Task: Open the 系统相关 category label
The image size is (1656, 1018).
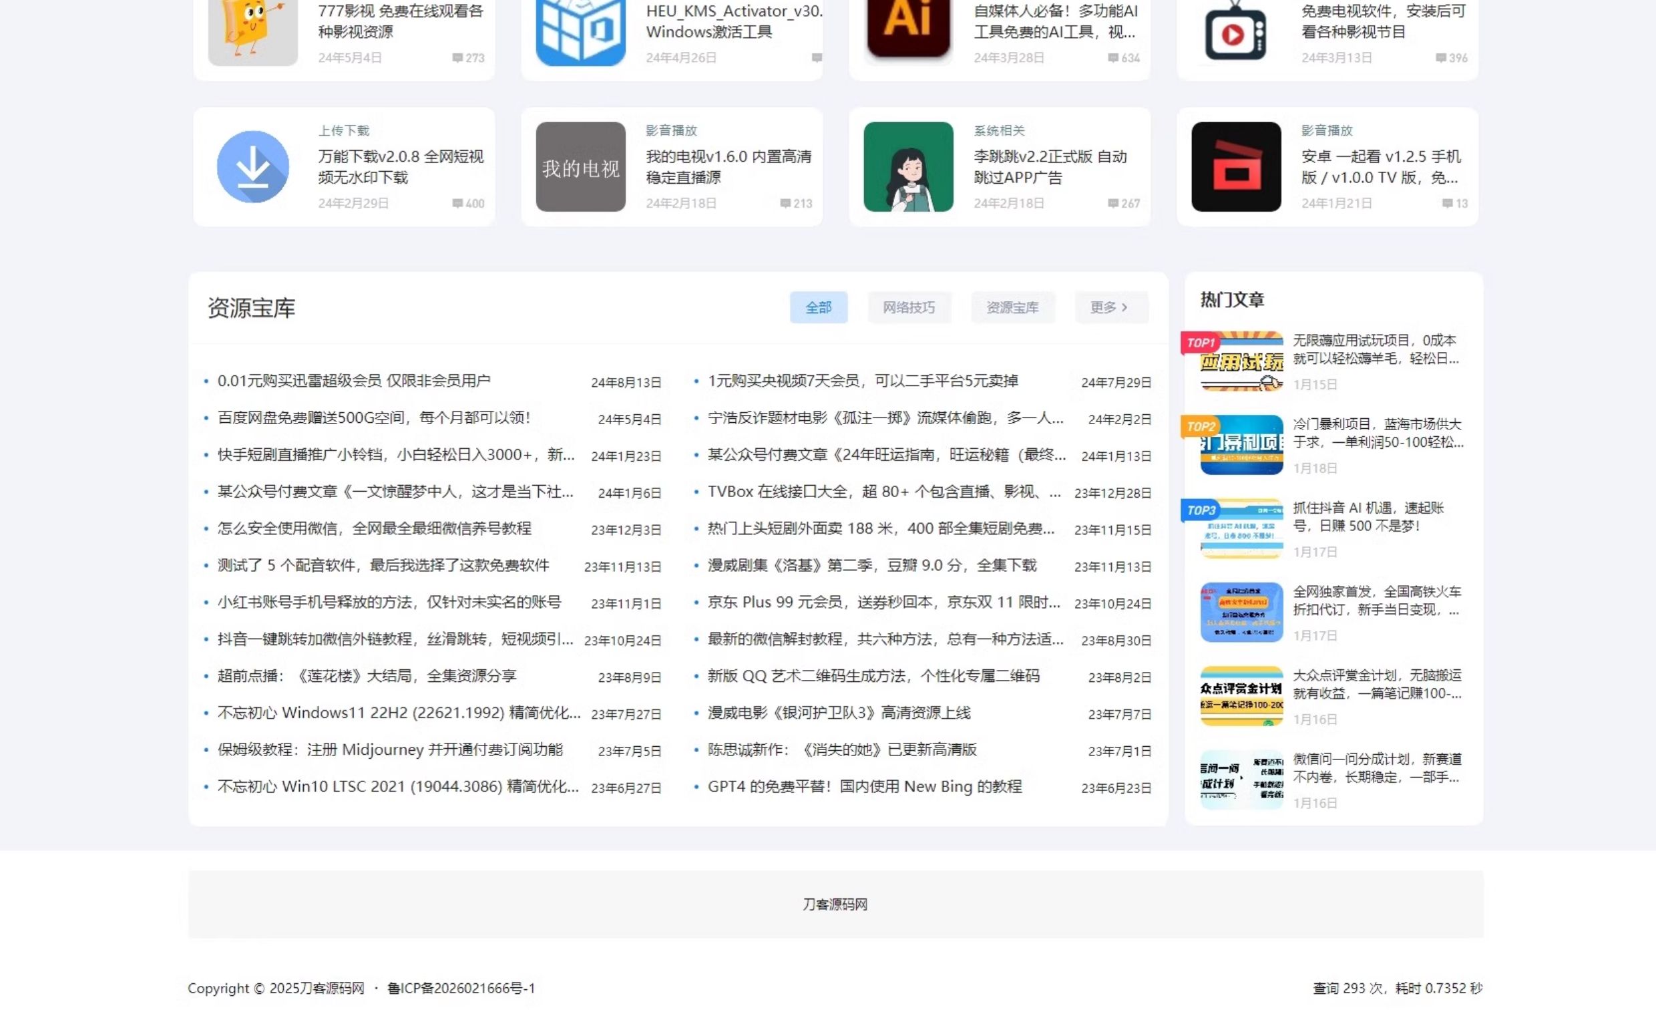Action: click(x=999, y=131)
